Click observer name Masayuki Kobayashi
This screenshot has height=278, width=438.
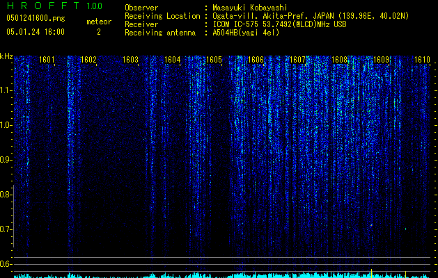coord(249,8)
